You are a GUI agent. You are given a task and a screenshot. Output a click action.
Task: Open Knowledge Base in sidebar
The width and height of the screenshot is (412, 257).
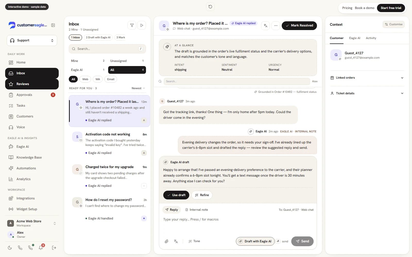tap(32, 158)
